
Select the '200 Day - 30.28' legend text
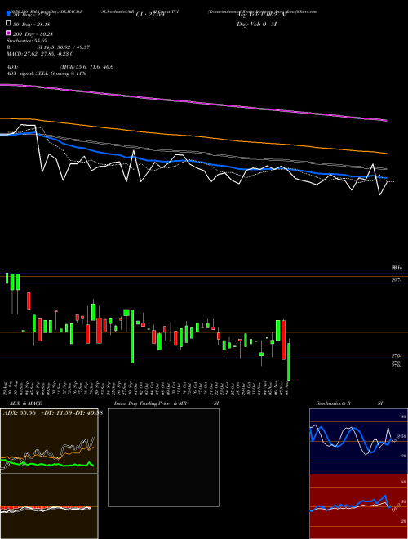(x=33, y=34)
